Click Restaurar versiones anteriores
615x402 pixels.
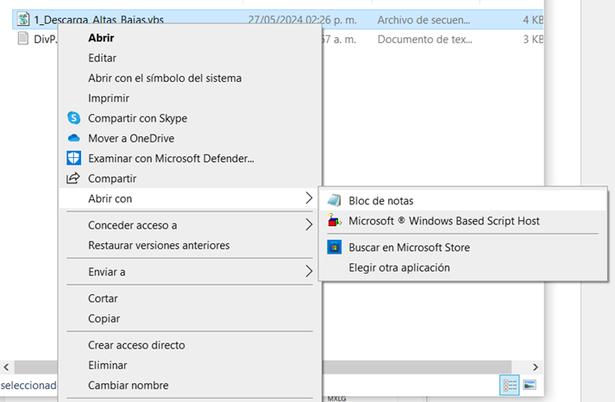[x=159, y=245]
